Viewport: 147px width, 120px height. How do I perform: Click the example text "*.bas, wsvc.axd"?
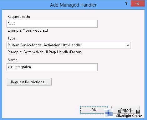pos(35,30)
